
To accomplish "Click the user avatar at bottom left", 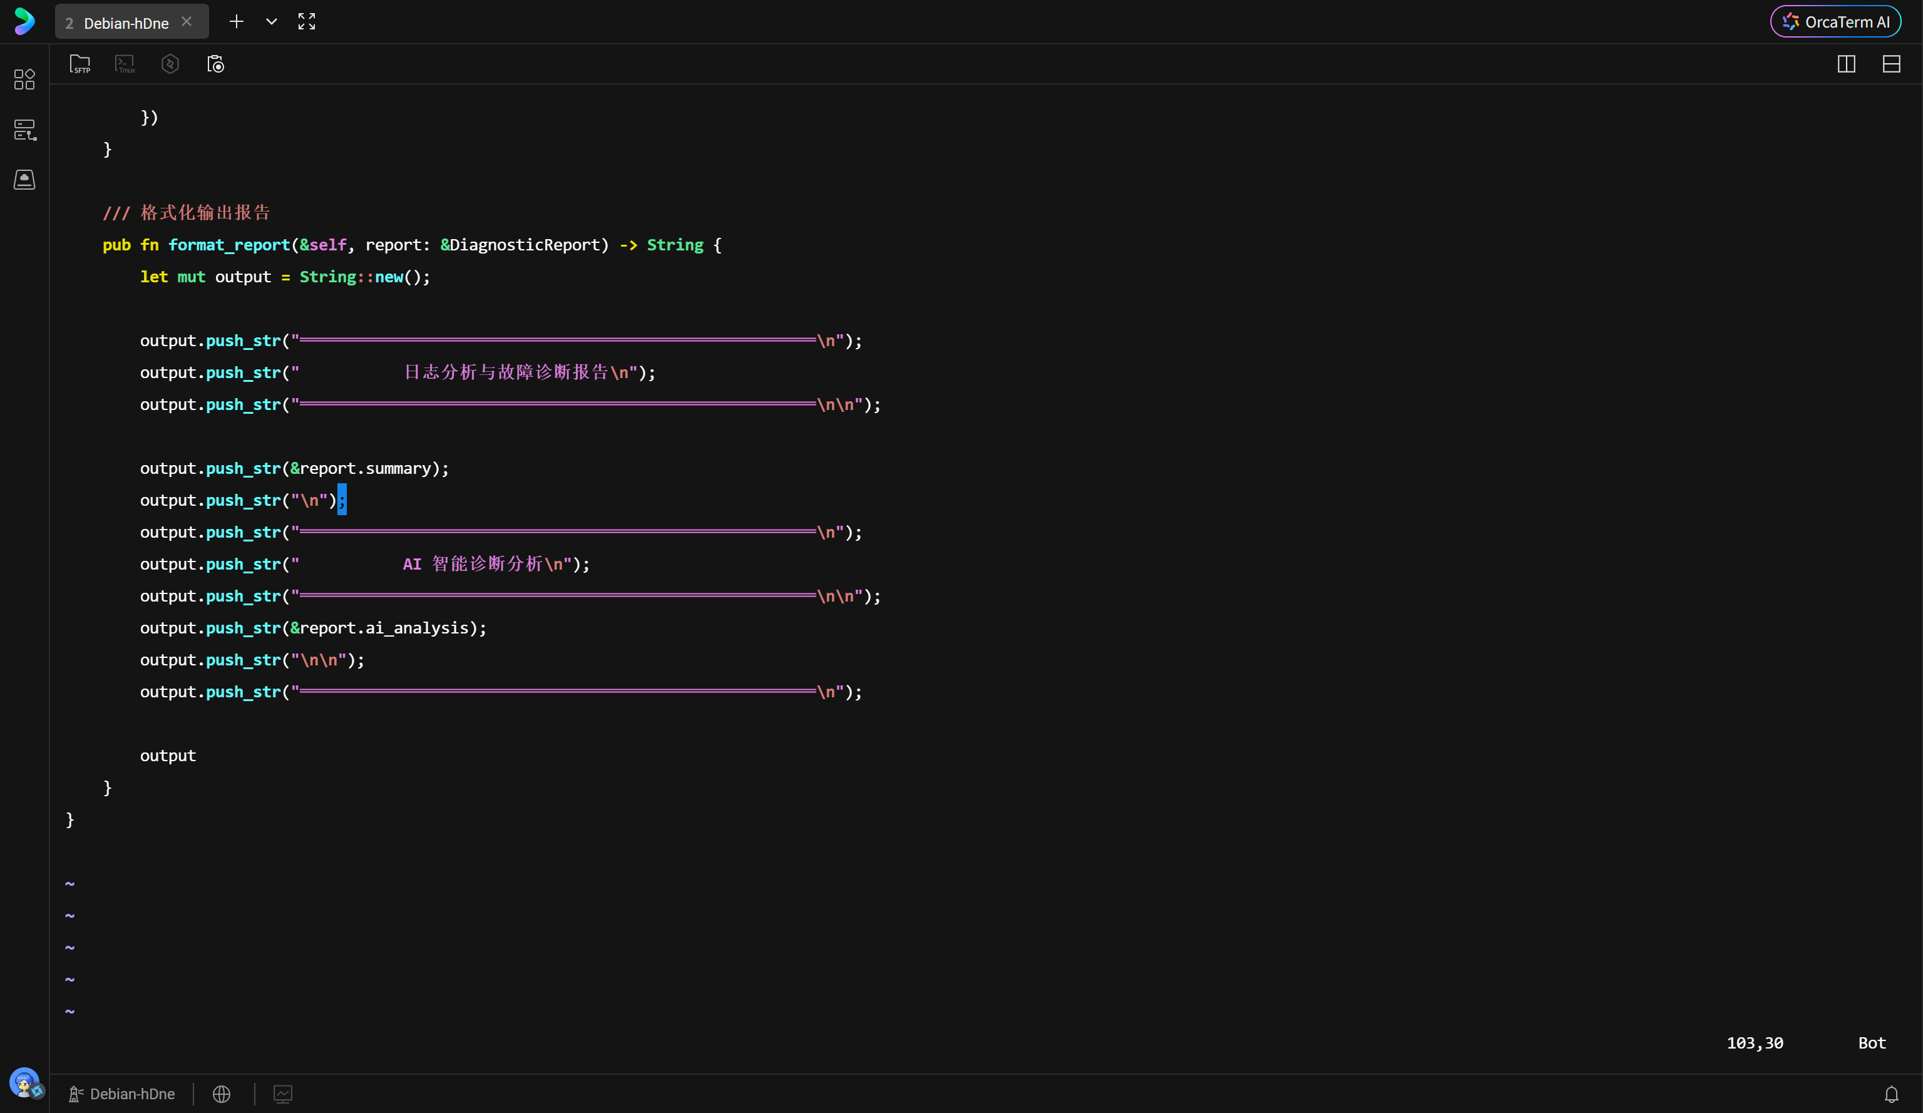I will pos(24,1082).
